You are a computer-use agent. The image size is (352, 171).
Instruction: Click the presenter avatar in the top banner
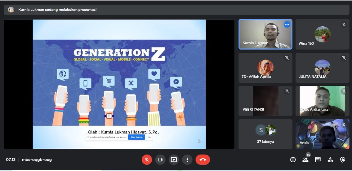click(11, 10)
